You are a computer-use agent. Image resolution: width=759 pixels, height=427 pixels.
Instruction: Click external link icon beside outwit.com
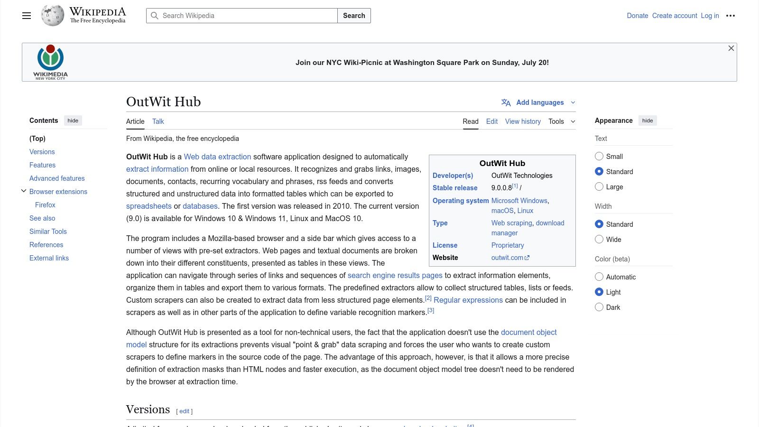click(527, 258)
